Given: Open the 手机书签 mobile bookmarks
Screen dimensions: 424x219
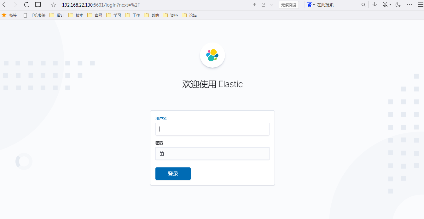Looking at the screenshot, I should [x=38, y=15].
